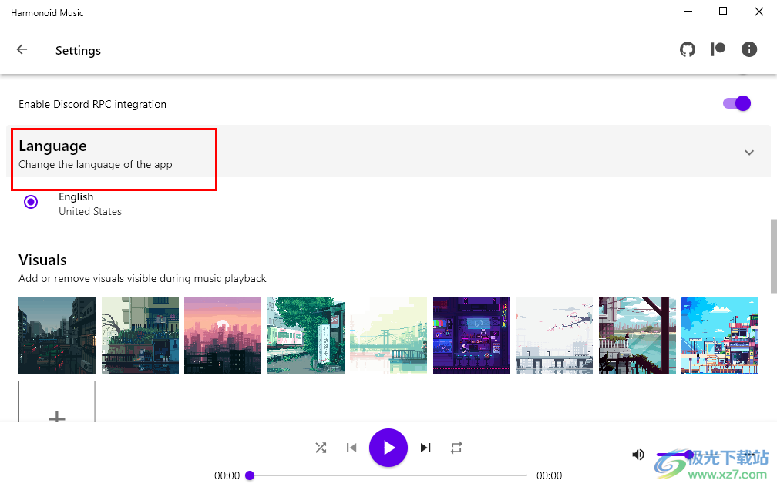This screenshot has width=777, height=487.
Task: Click the Enable Discord RPC integration label
Action: 92,104
